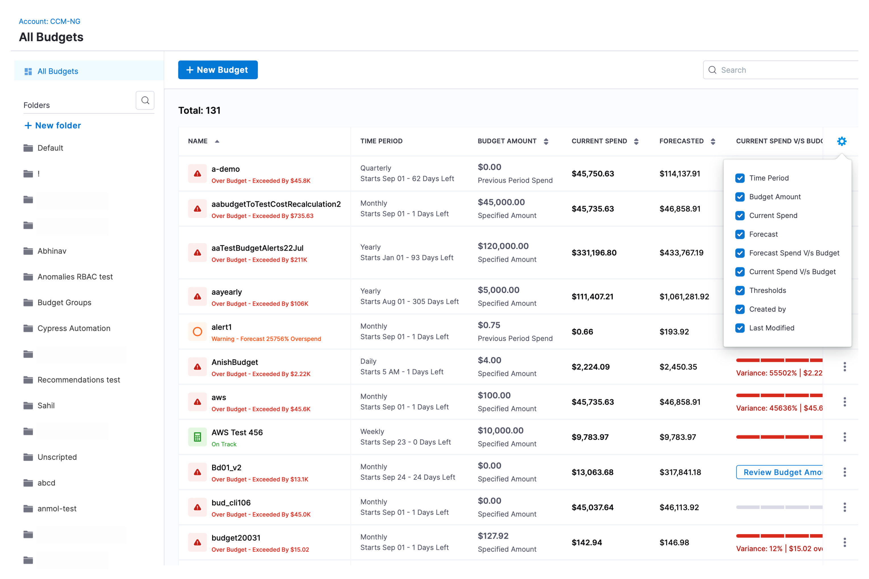
Task: Click the folder search magnifier icon
Action: click(145, 100)
